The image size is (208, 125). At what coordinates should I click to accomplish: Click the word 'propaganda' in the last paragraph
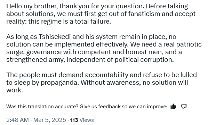[60, 83]
